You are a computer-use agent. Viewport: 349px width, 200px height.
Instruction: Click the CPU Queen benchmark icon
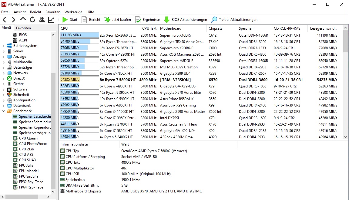(15, 138)
